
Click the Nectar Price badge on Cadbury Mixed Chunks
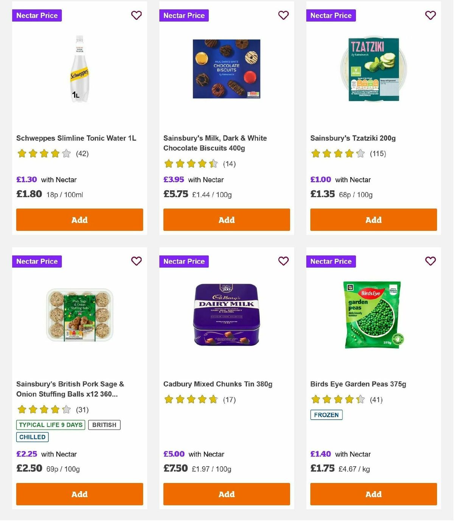click(184, 261)
